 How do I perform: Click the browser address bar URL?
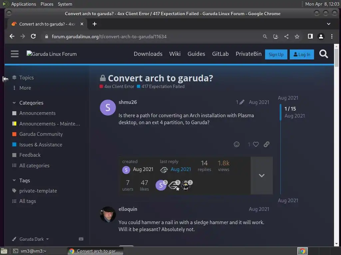tap(109, 37)
